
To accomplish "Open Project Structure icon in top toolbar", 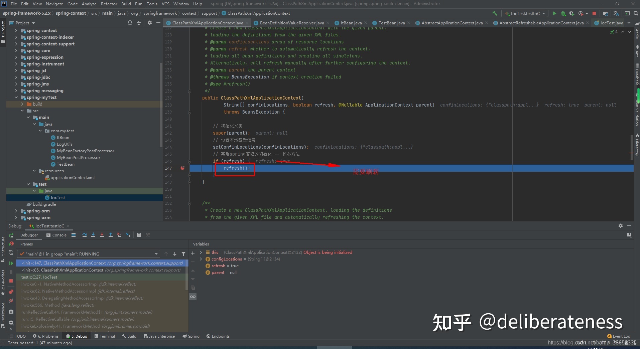I will point(605,13).
